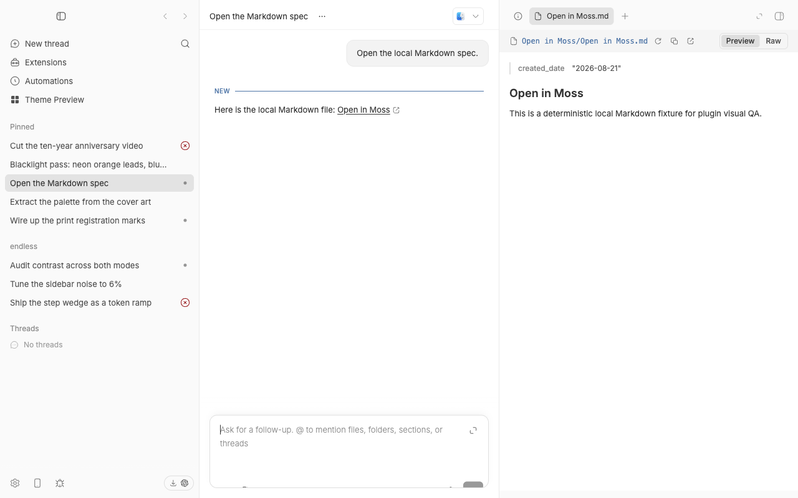798x498 pixels.
Task: Click the "2026-08-21" date value
Action: (597, 68)
